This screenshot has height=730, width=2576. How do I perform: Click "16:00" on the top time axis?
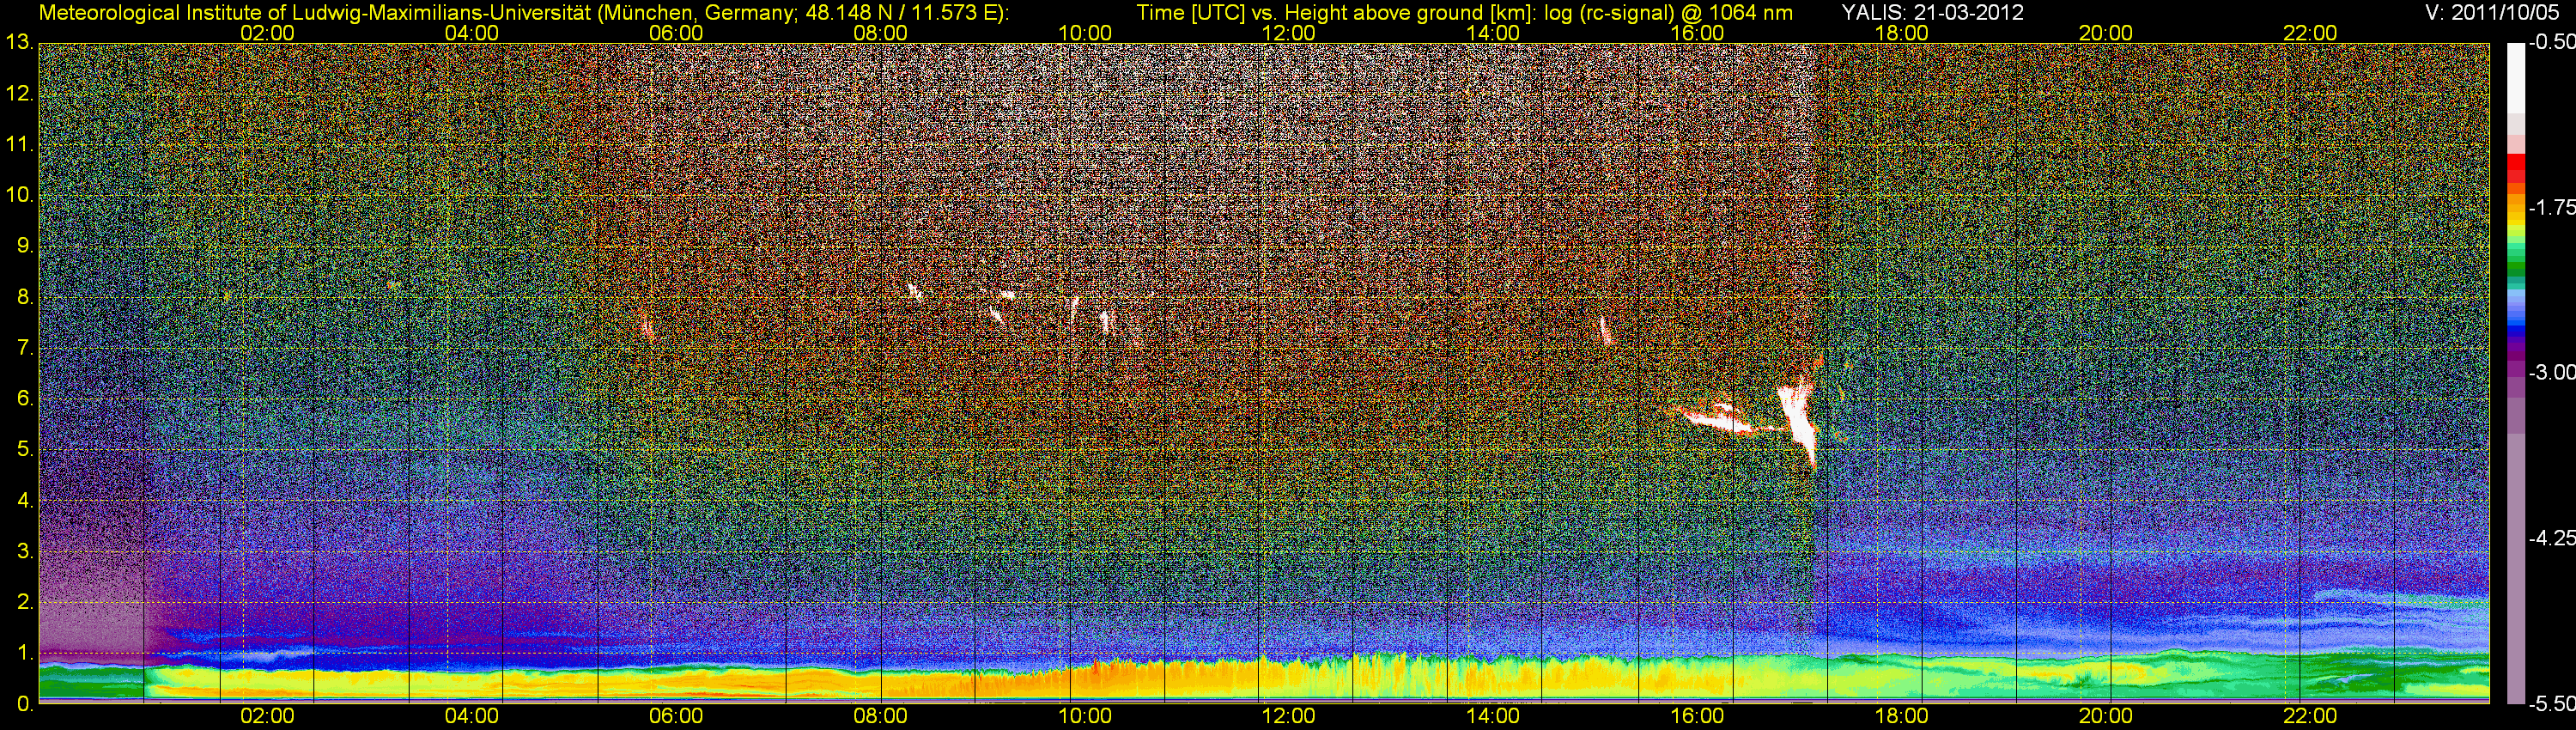pyautogui.click(x=1697, y=33)
